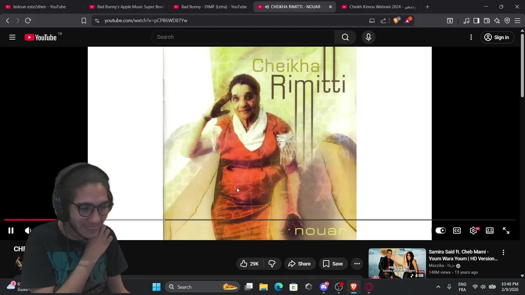Viewport: 525px width, 295px height.
Task: Pause the video with the pause button
Action: (11, 231)
